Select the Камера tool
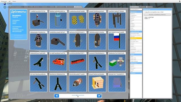Image resolution: width=181 pixels, height=102 pixels. [136, 65]
